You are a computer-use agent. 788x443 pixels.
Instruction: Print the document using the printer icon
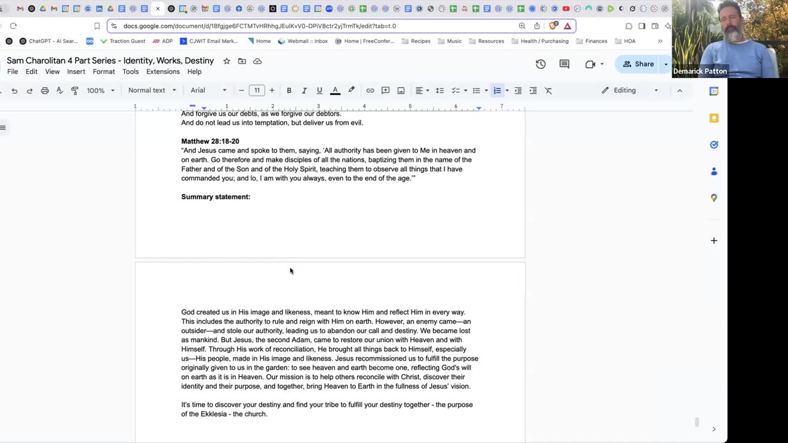[x=44, y=90]
